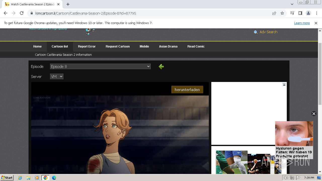Go back to previous page in Chrome
Viewport: 322px width, 181px height.
[x=6, y=13]
